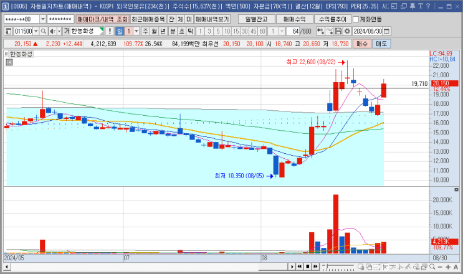Click the 일별잔고 button
463x274 pixels.
pos(256,19)
